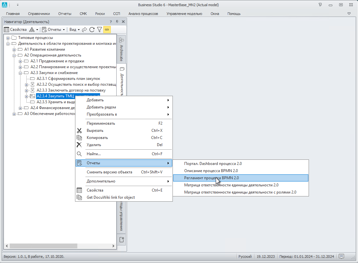Viewport: 358px width, 263px height.
Task: Collapse the A2.3 Закупки и снабжение node
Action: [20, 73]
